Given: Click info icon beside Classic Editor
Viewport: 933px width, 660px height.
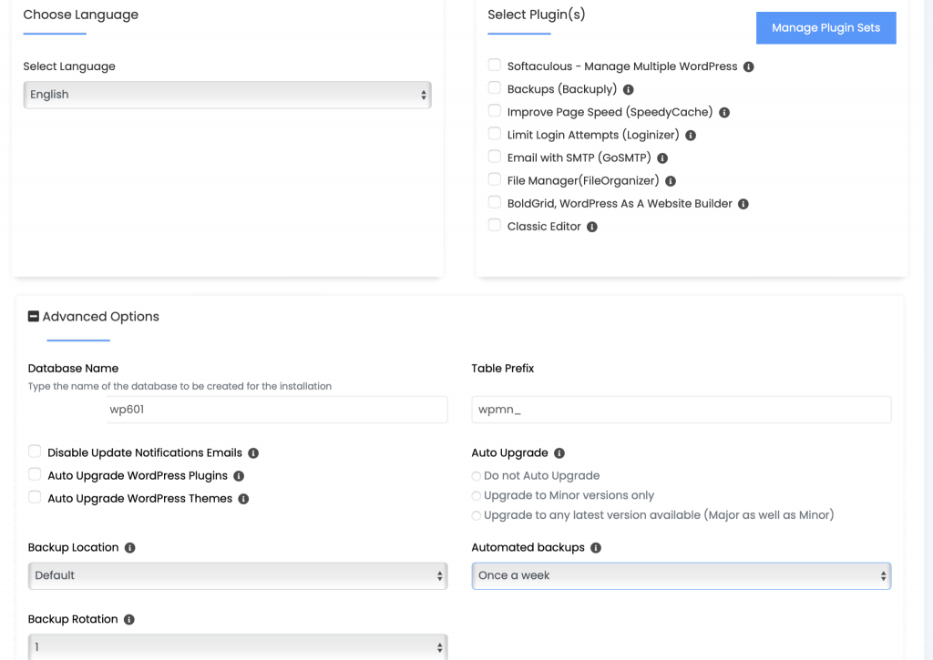Looking at the screenshot, I should pyautogui.click(x=592, y=227).
